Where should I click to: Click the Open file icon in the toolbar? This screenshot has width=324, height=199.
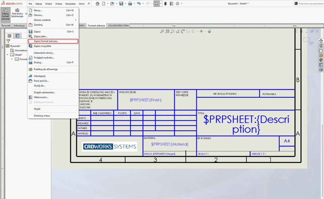click(x=112, y=3)
